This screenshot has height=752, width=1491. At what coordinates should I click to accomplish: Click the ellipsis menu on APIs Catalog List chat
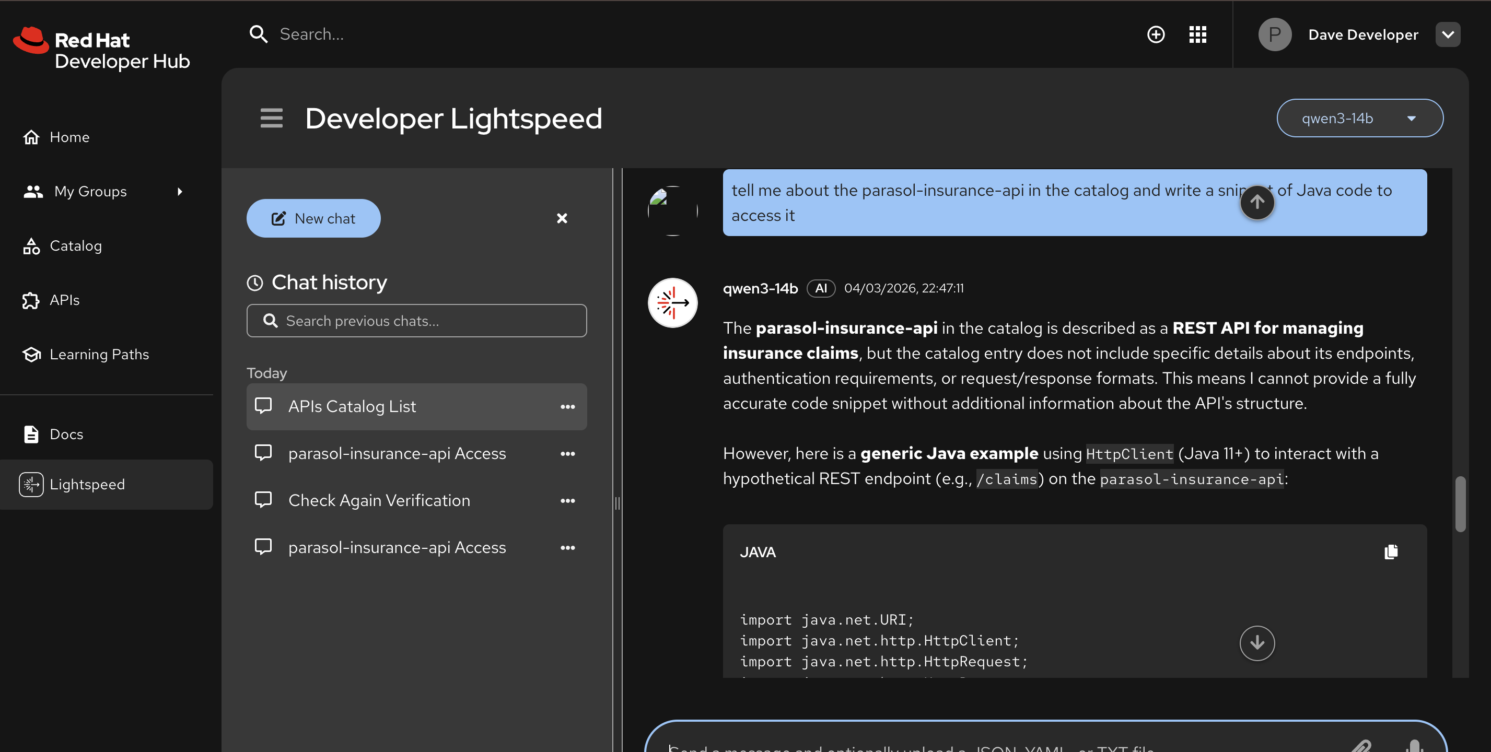click(568, 407)
